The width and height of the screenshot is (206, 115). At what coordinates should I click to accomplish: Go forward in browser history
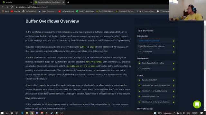point(7,7)
